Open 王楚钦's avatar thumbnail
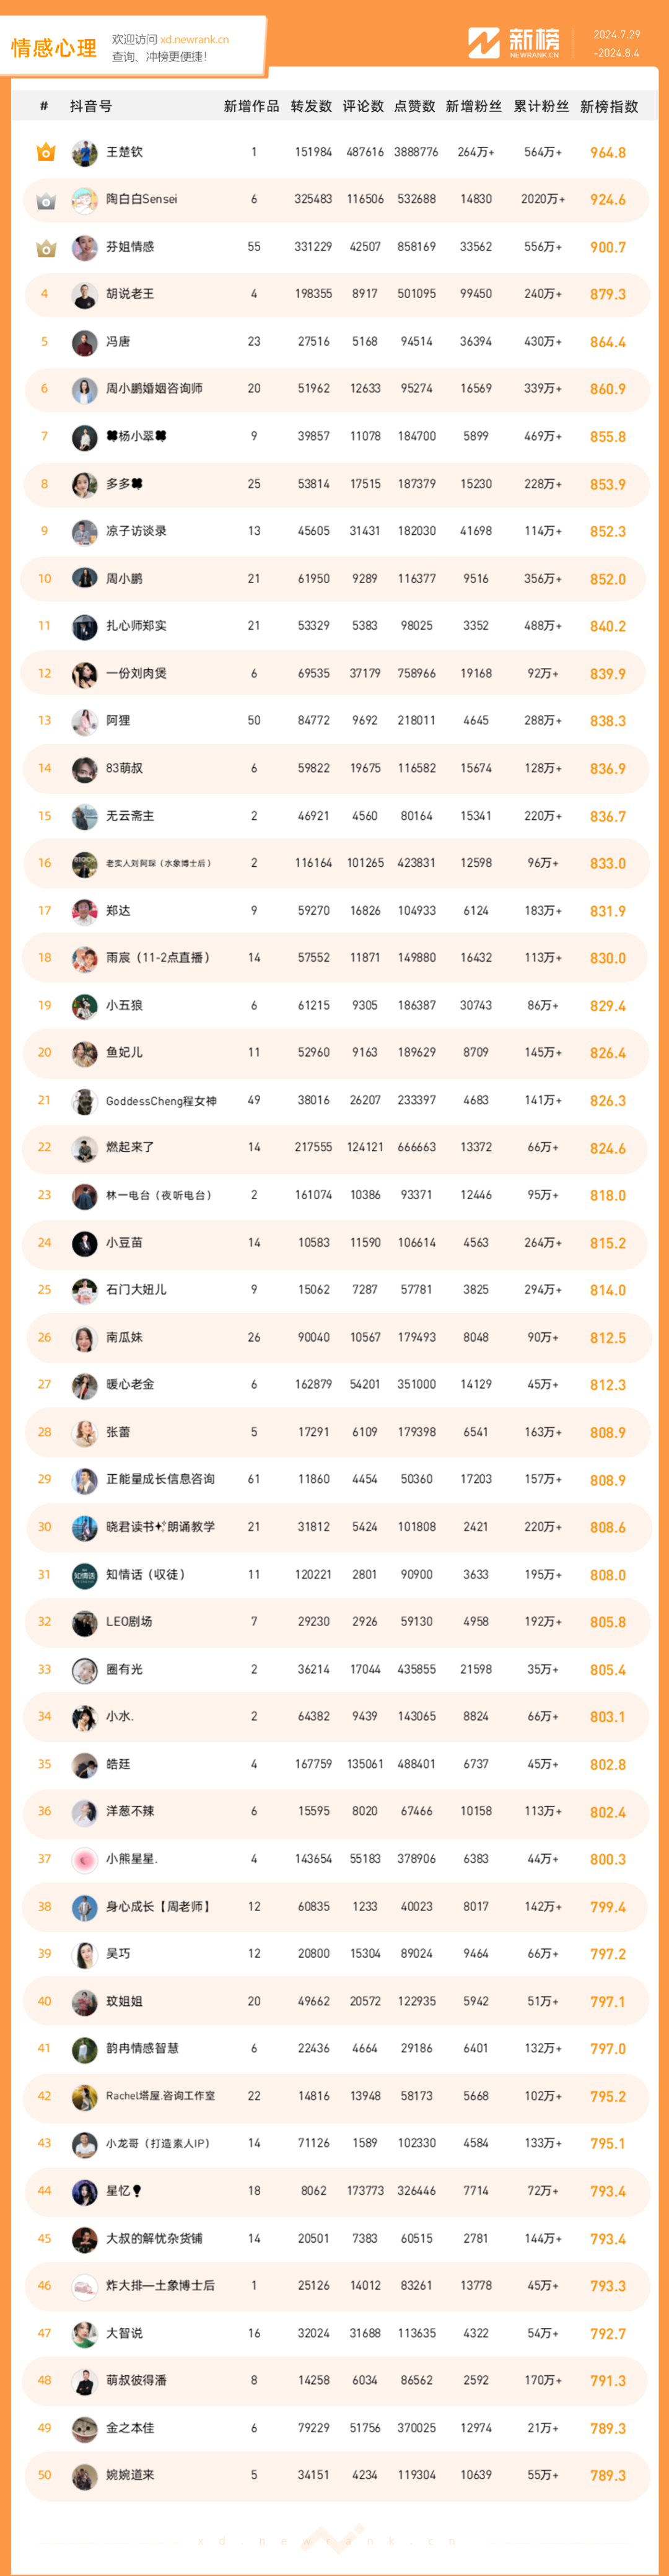Viewport: 669px width, 2576px height. pos(84,153)
